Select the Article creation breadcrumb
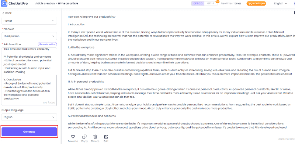295x144 pixels. point(45,3)
